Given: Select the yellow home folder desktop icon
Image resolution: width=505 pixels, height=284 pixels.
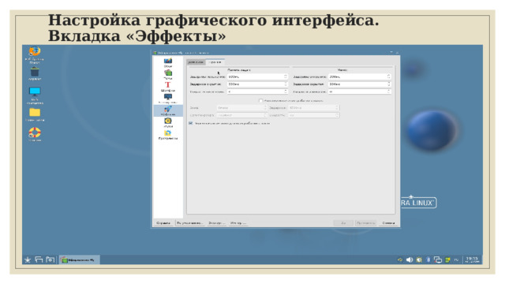Looking at the screenshot, I should [x=35, y=114].
